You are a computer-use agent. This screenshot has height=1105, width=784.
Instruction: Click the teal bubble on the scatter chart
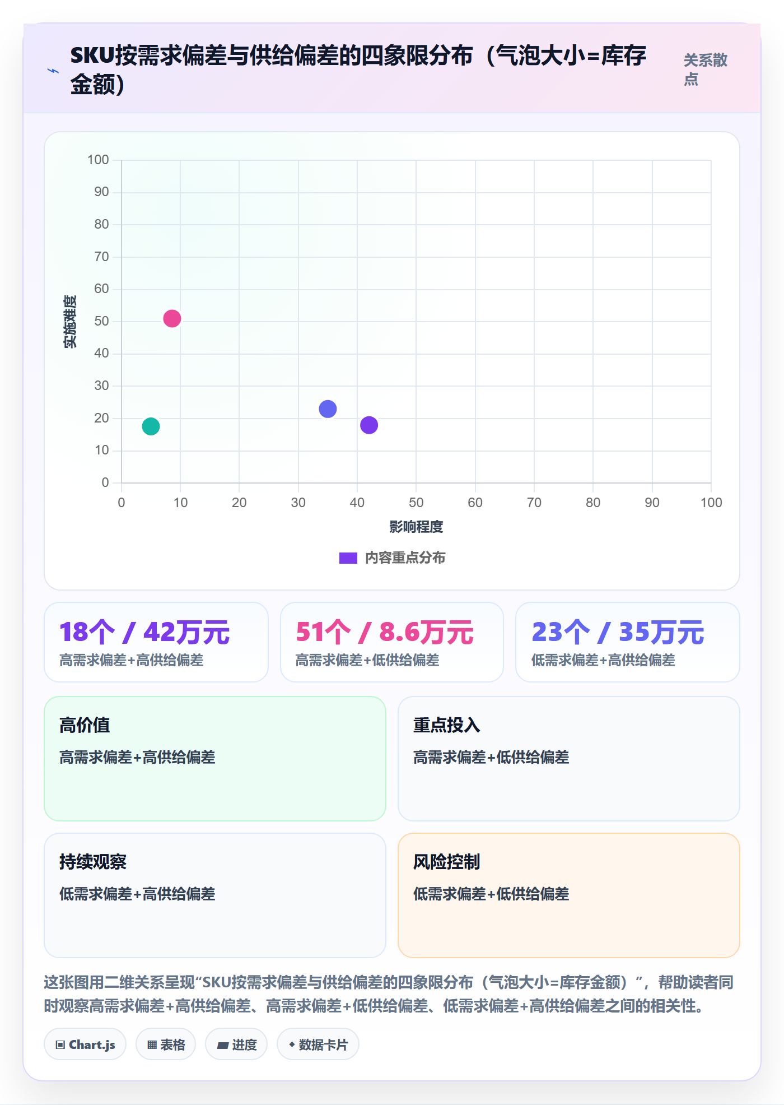click(151, 426)
